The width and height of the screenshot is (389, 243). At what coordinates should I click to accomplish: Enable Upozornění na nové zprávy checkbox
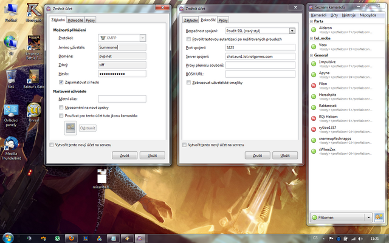tap(61, 108)
